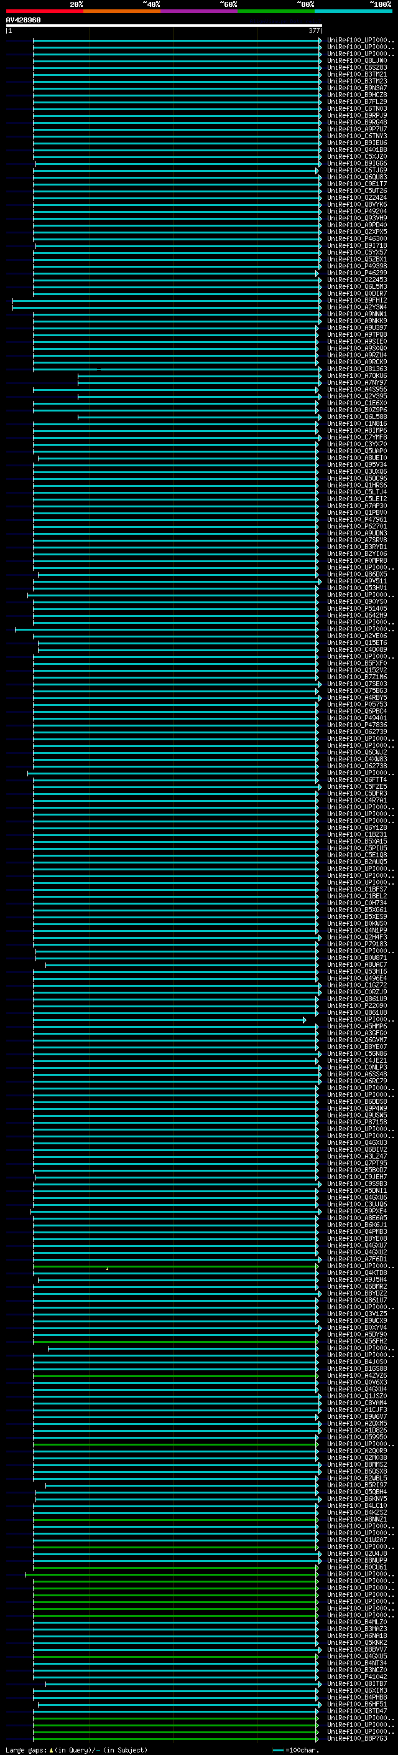This screenshot has height=1755, width=398.
Task: Click hit UniRef100_Q6L588
Action: pos(356,417)
